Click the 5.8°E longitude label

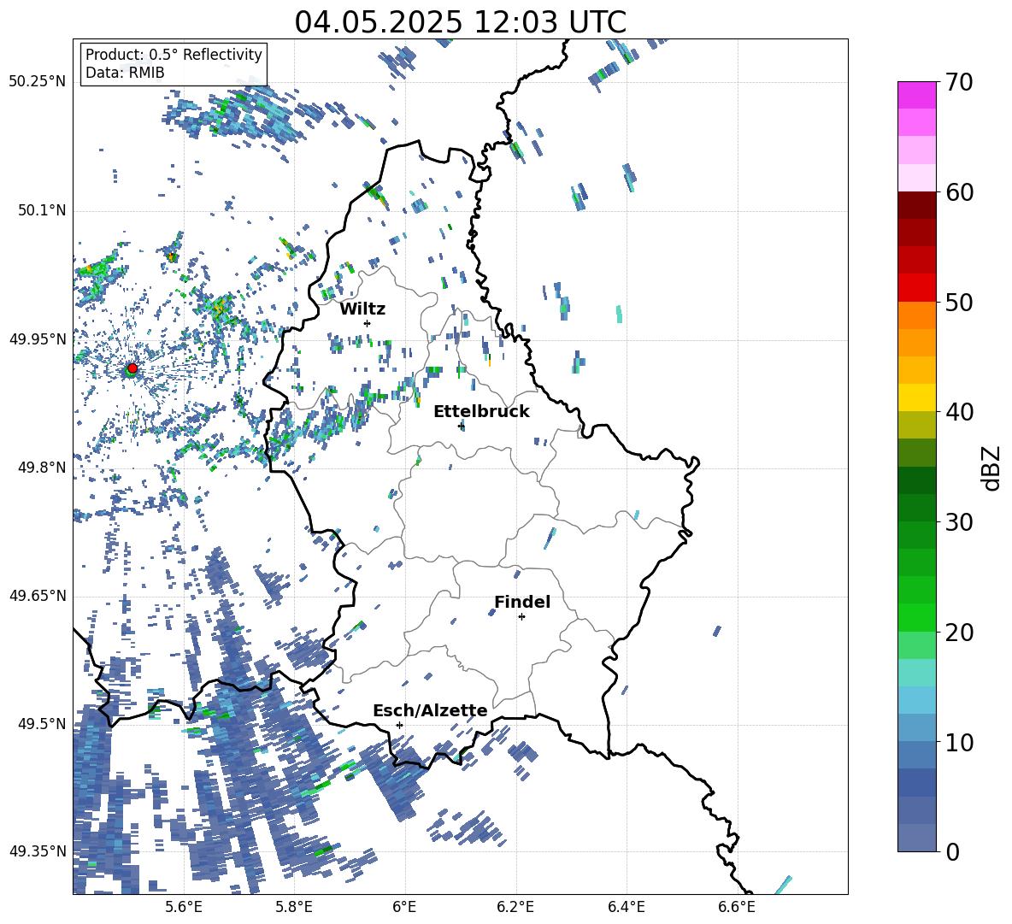point(294,907)
